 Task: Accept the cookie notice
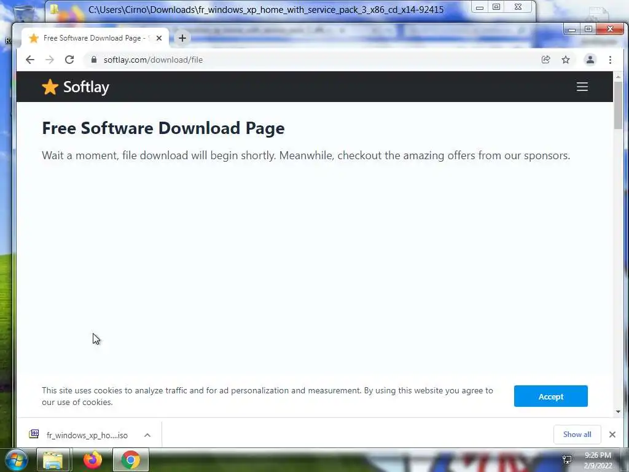pyautogui.click(x=551, y=396)
